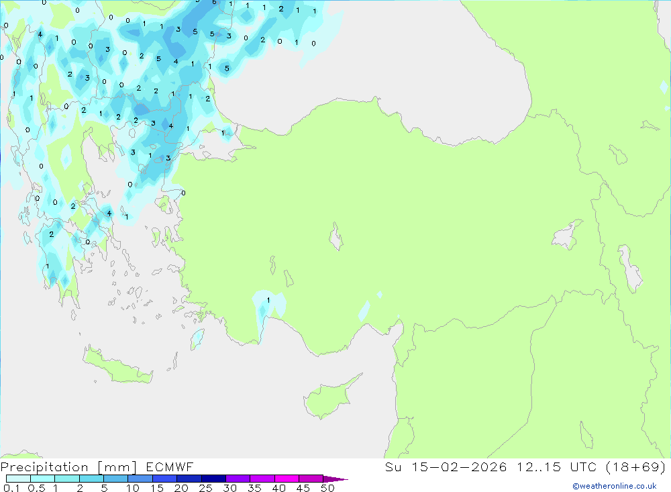Screen dimensions: 671x492
Task: Click the '25' legend scale label
Action: [205, 488]
